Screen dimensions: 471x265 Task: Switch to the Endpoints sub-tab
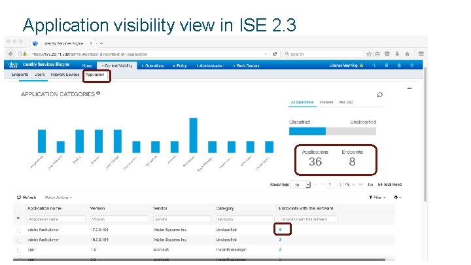(20, 75)
